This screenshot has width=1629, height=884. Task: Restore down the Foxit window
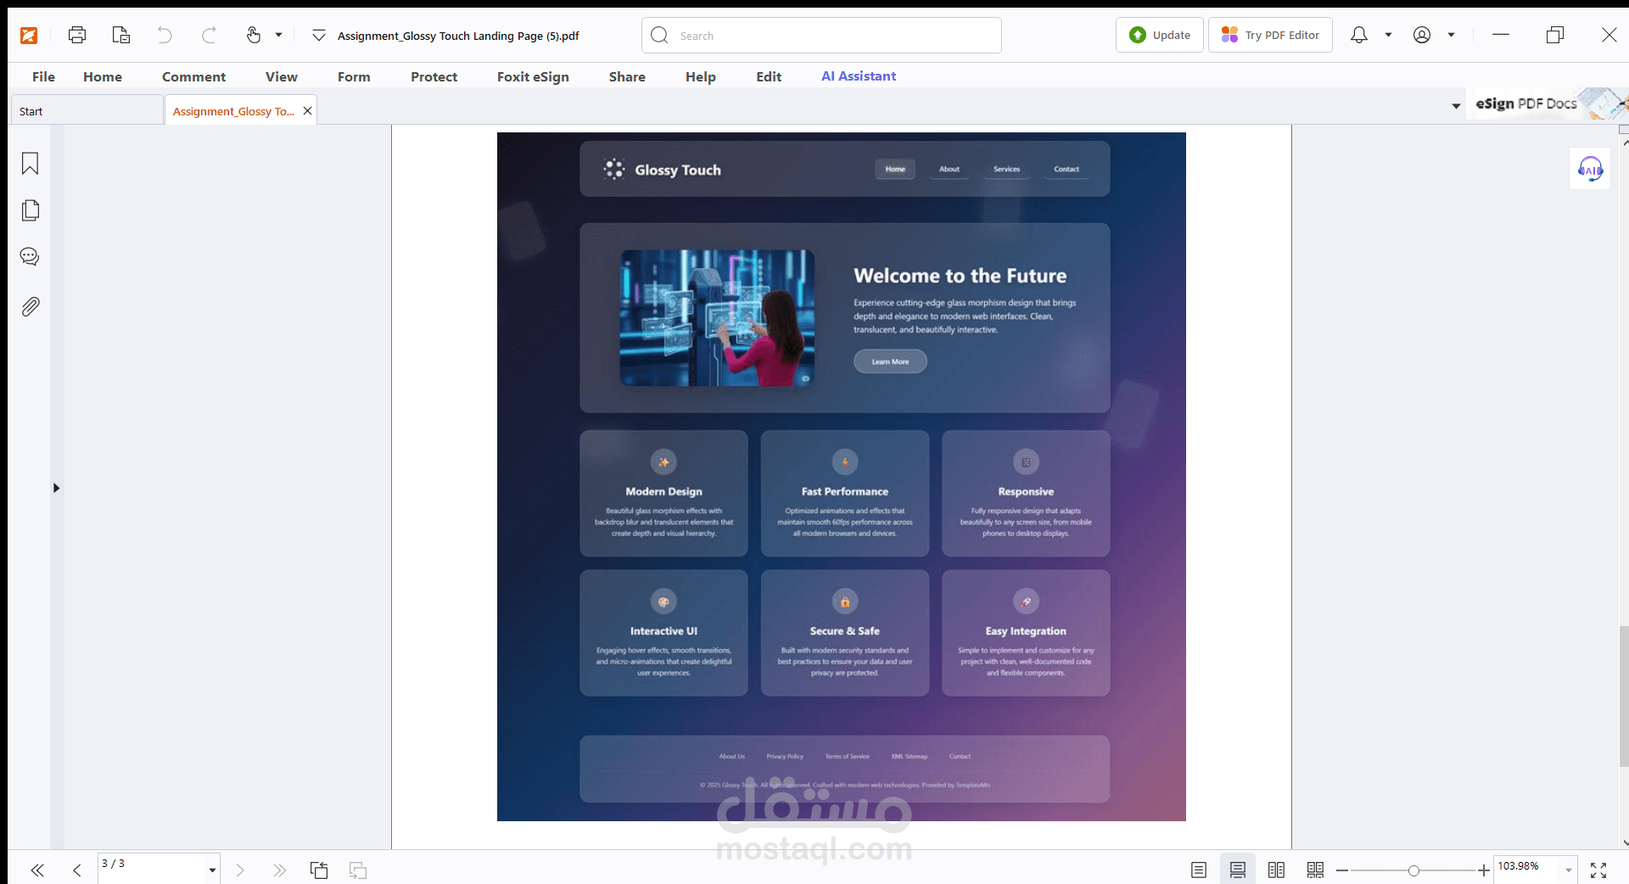[1554, 35]
